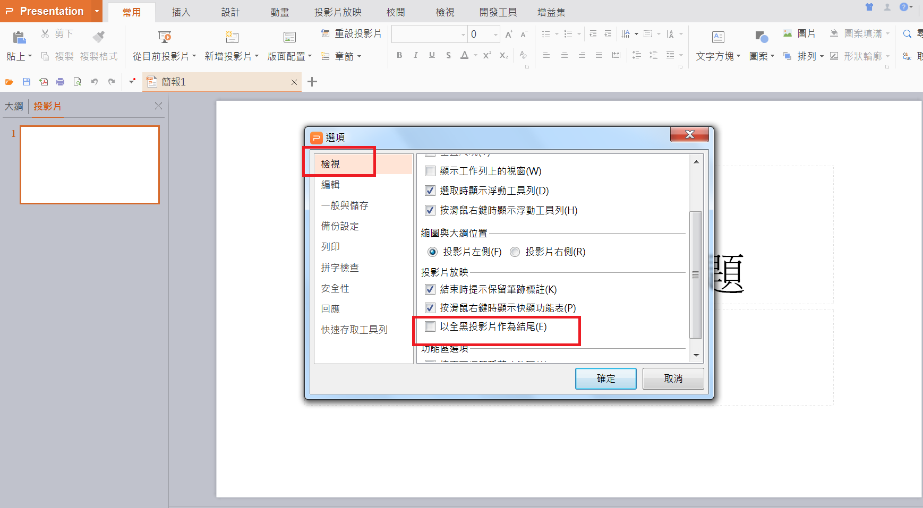
Task: Click the Export to PDF icon
Action: [x=43, y=82]
